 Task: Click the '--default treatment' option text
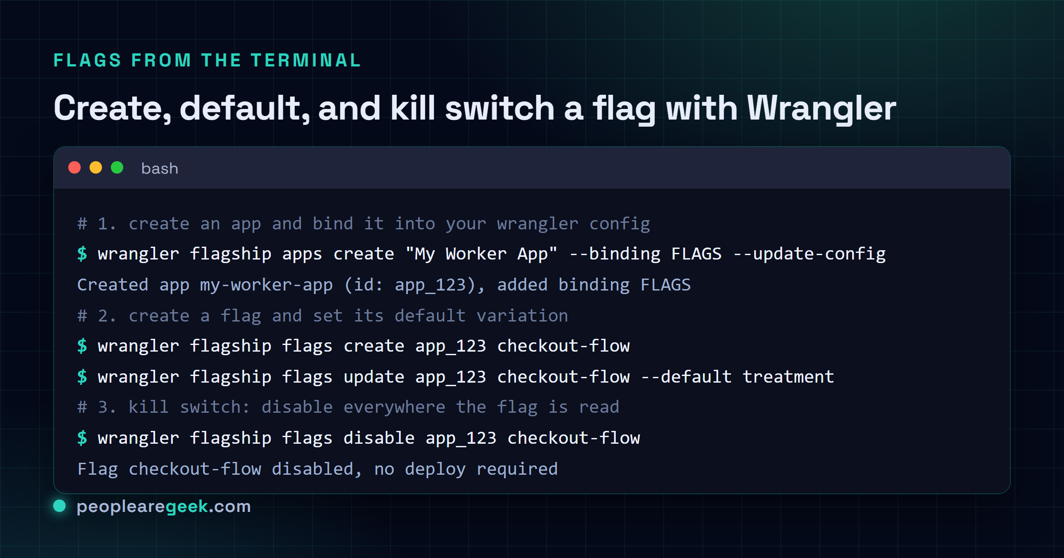click(x=737, y=377)
